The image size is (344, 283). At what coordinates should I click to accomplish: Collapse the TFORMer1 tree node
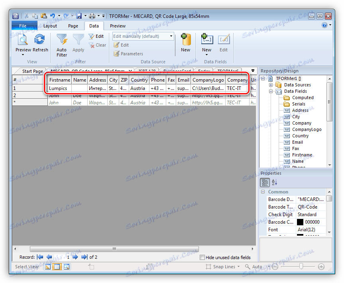point(263,78)
